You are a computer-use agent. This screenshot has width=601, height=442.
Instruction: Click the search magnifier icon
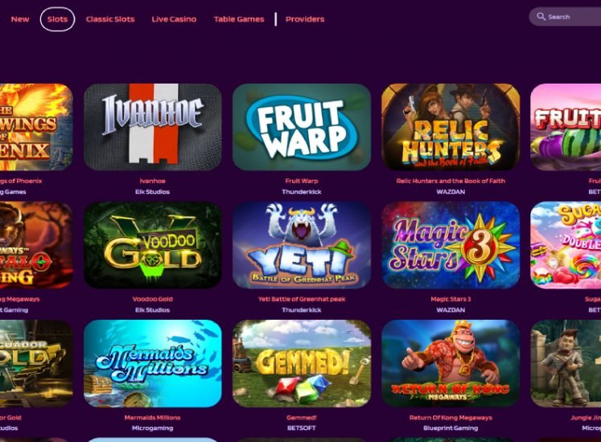541,16
